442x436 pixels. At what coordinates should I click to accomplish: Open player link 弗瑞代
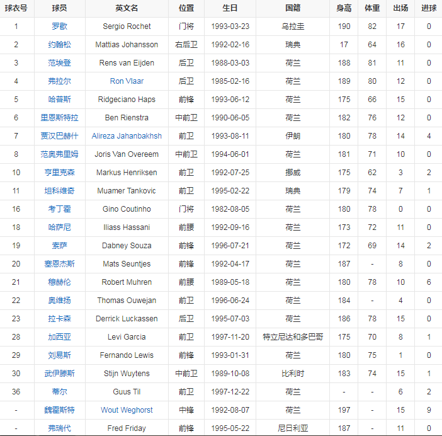tap(59, 428)
